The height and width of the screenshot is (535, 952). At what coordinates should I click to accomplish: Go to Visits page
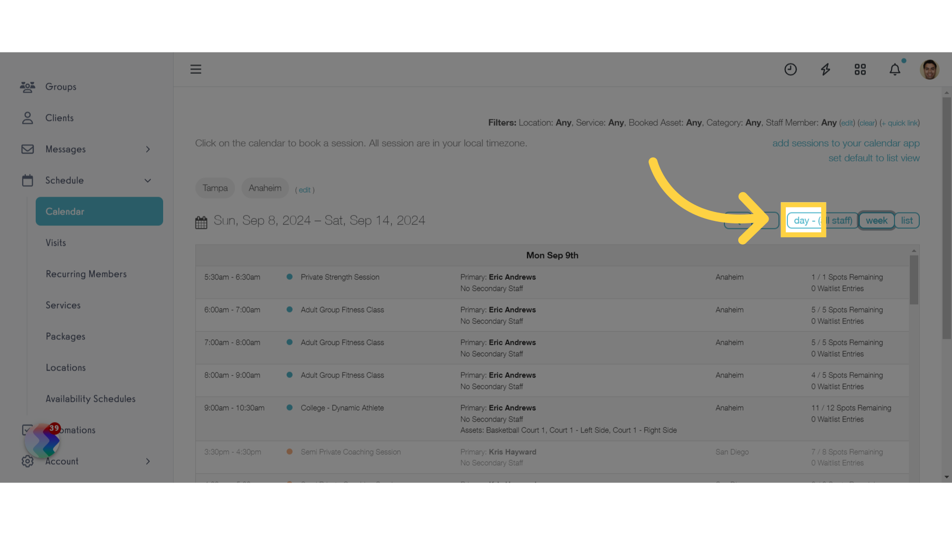(x=56, y=243)
